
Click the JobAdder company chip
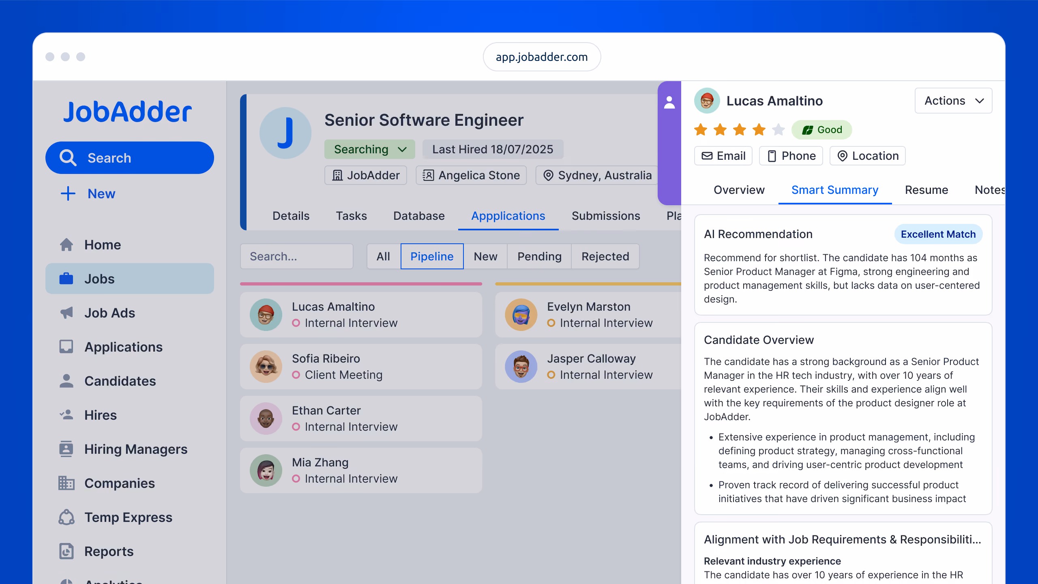pos(365,175)
